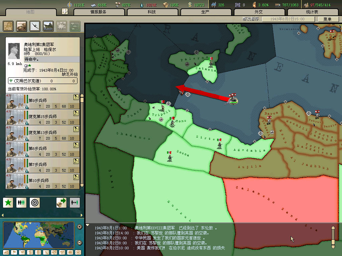This screenshot has width=342, height=256.
Task: Select the naval units warship icon
Action: click(48, 26)
